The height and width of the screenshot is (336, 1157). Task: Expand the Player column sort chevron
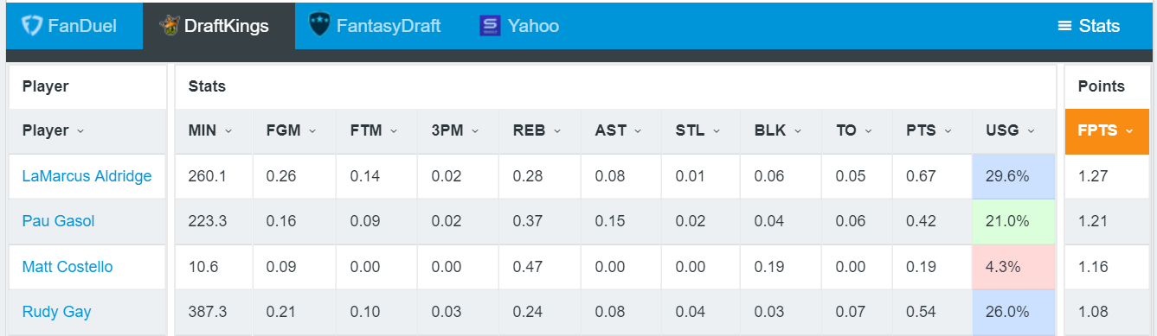pos(80,131)
